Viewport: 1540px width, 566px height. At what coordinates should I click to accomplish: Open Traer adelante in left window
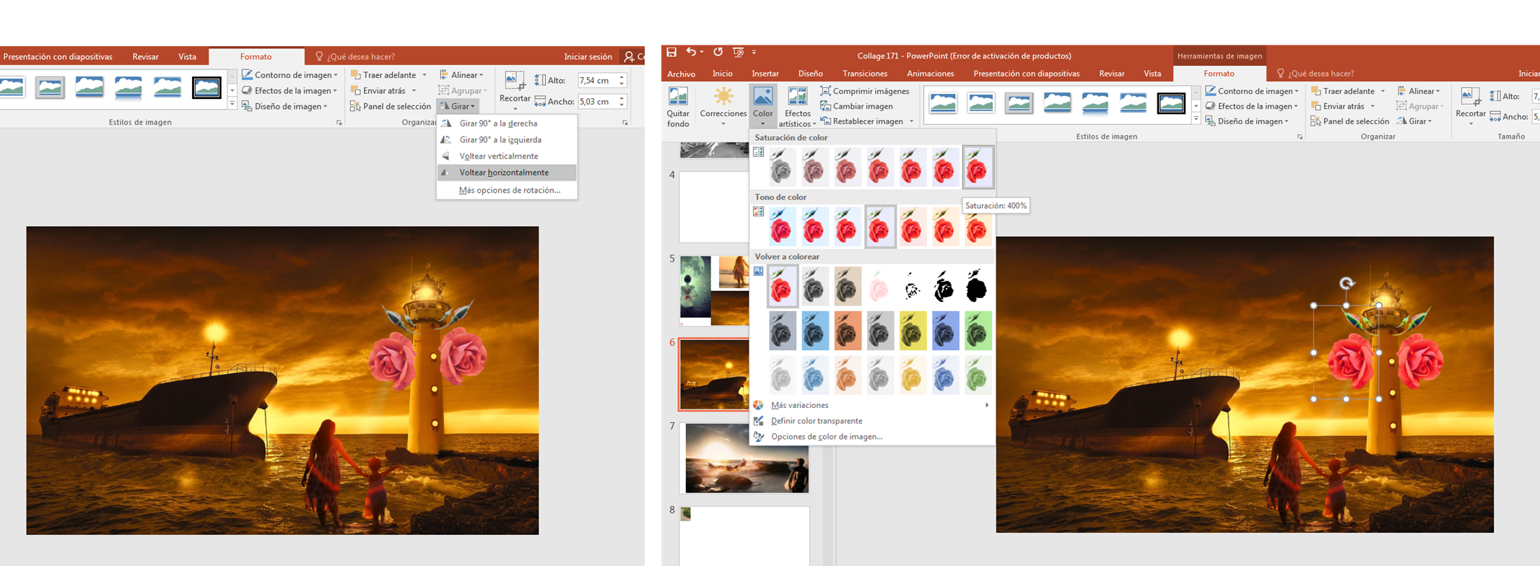coord(388,74)
